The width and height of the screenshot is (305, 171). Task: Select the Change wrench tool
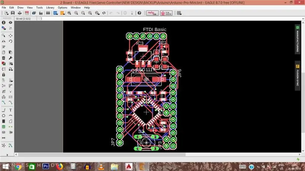[x=11, y=58]
